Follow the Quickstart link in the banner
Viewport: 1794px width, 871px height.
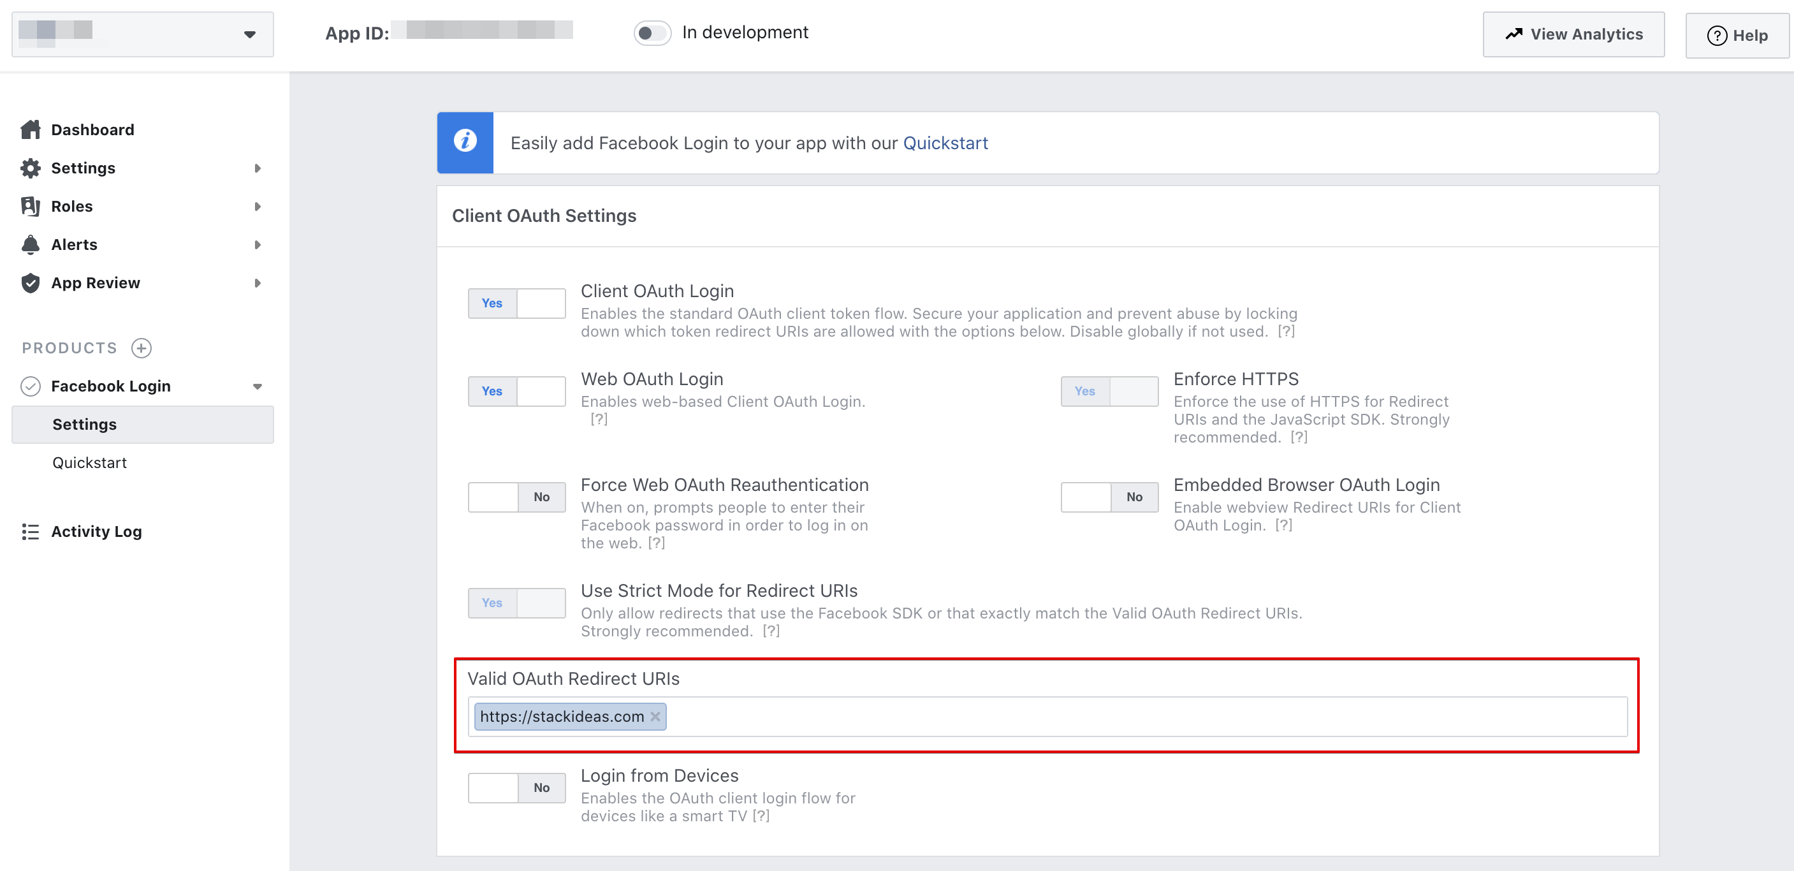945,143
